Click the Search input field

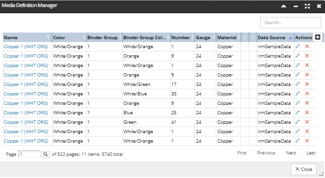290,23
